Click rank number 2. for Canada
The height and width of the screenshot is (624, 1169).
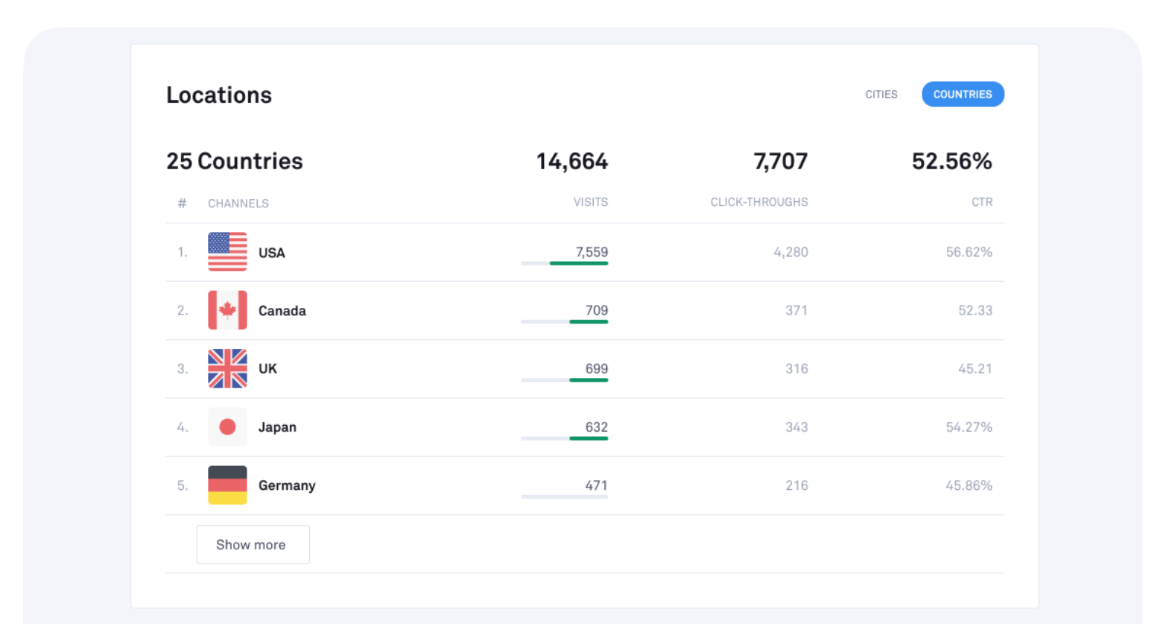(183, 310)
